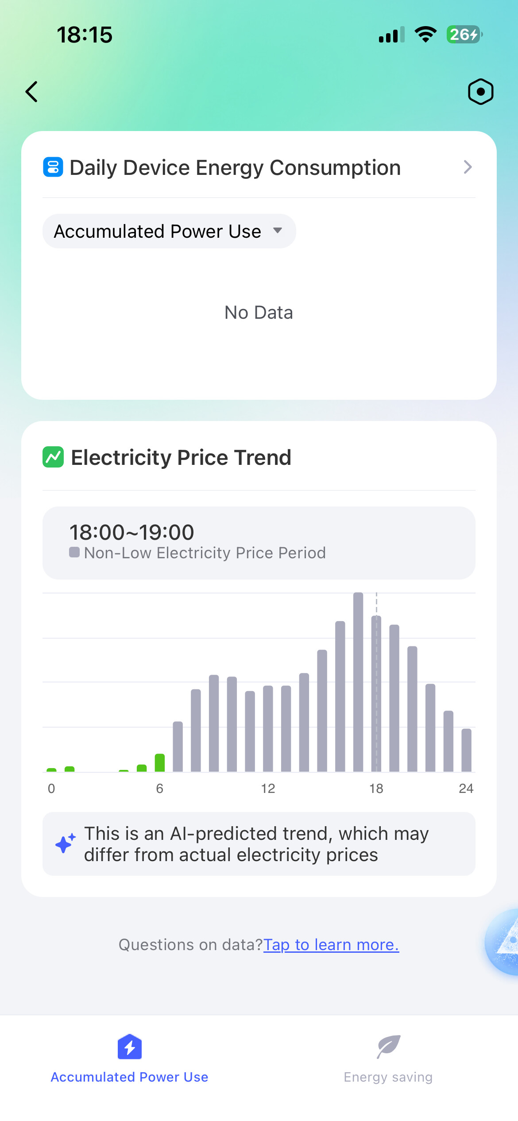Open the Accumulated Power Use dropdown

click(169, 231)
